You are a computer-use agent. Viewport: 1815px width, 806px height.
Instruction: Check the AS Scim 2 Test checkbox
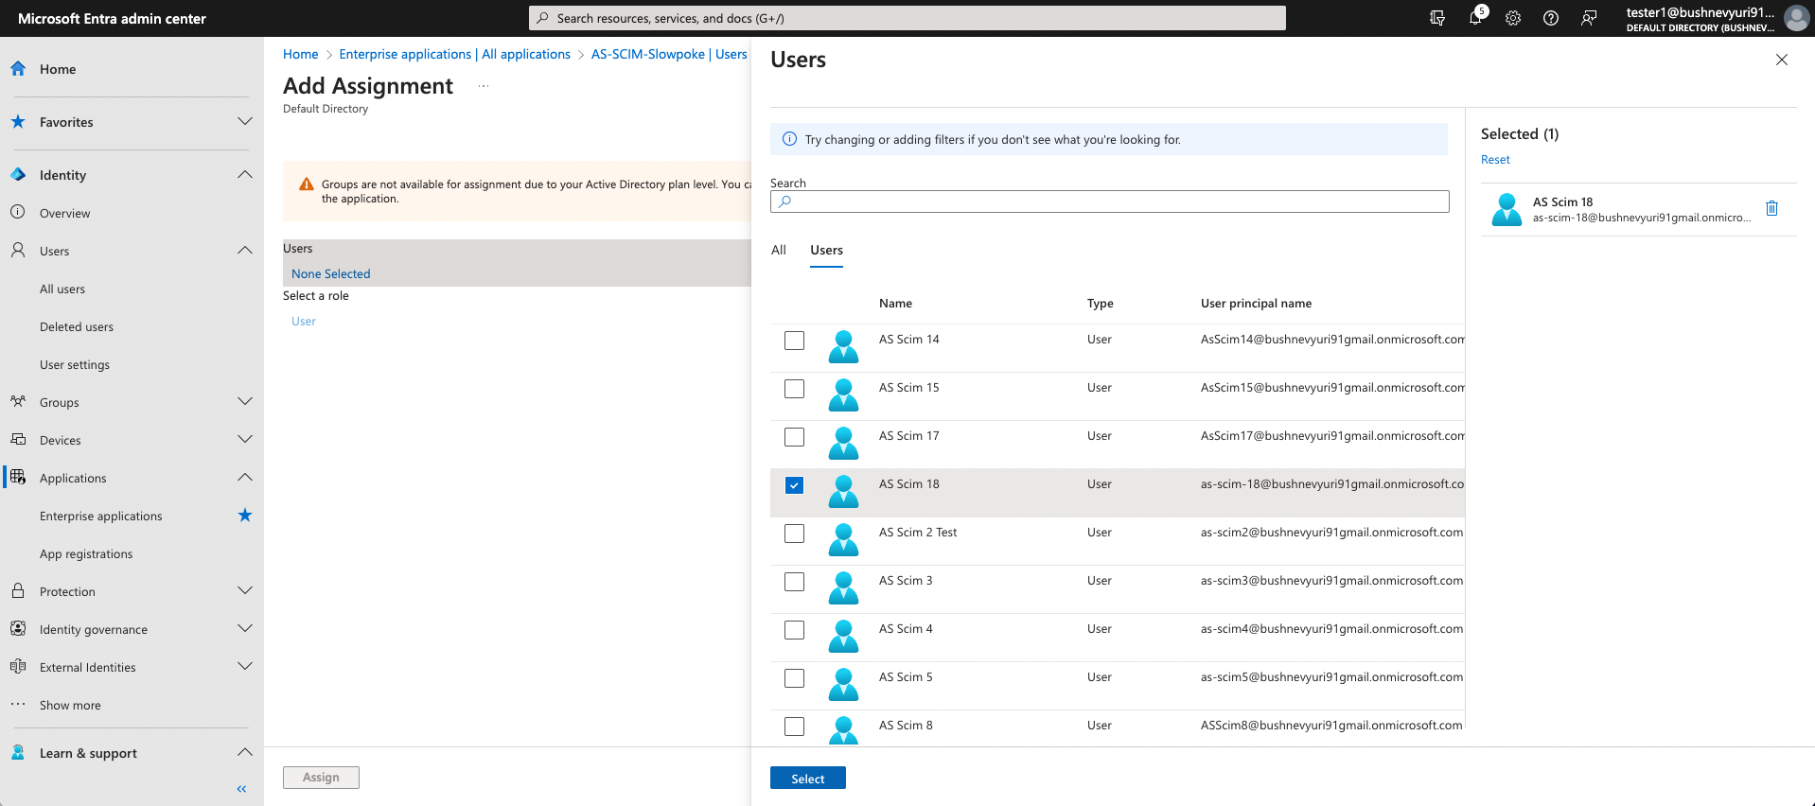pyautogui.click(x=795, y=534)
